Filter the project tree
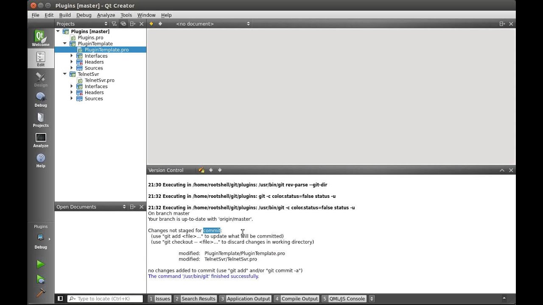 pyautogui.click(x=114, y=24)
